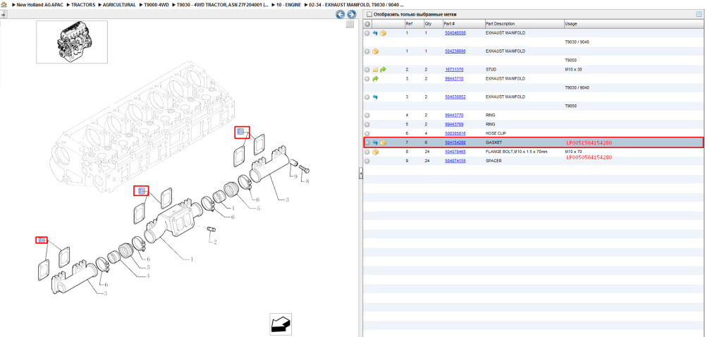
Task: Open '10 - ENGINE' breadcrumb
Action: [288, 4]
